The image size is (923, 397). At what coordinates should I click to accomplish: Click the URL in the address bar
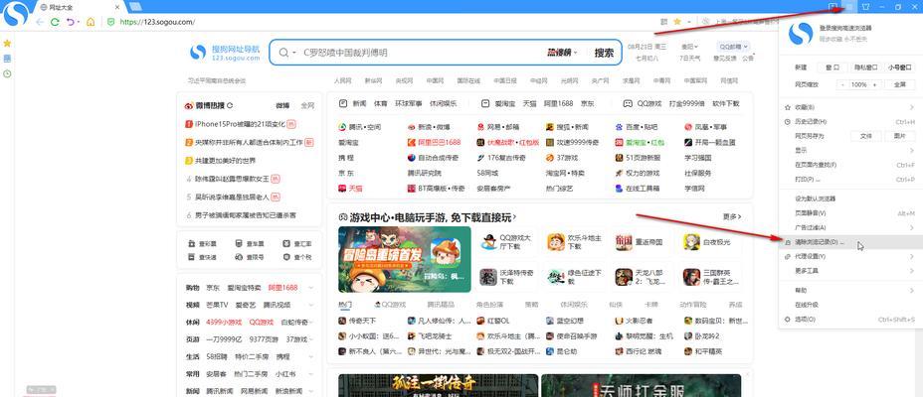click(x=157, y=22)
